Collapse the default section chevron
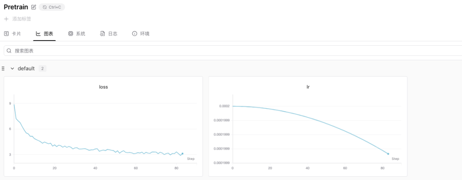This screenshot has height=180, width=462. [12, 69]
